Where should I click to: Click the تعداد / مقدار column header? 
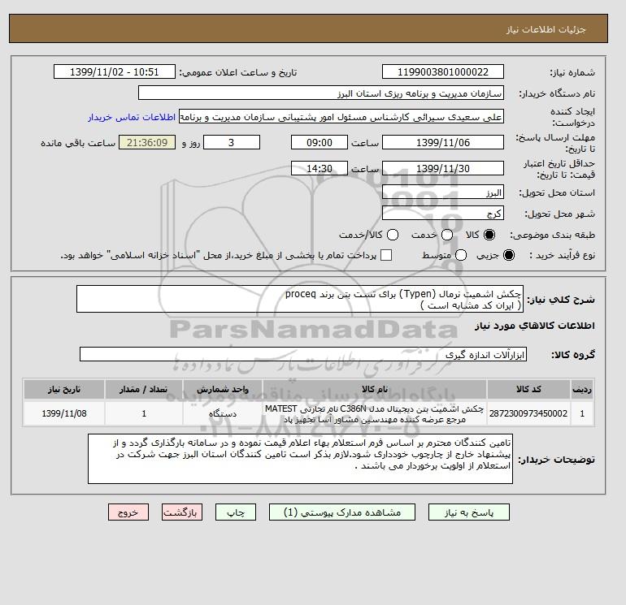tap(144, 389)
